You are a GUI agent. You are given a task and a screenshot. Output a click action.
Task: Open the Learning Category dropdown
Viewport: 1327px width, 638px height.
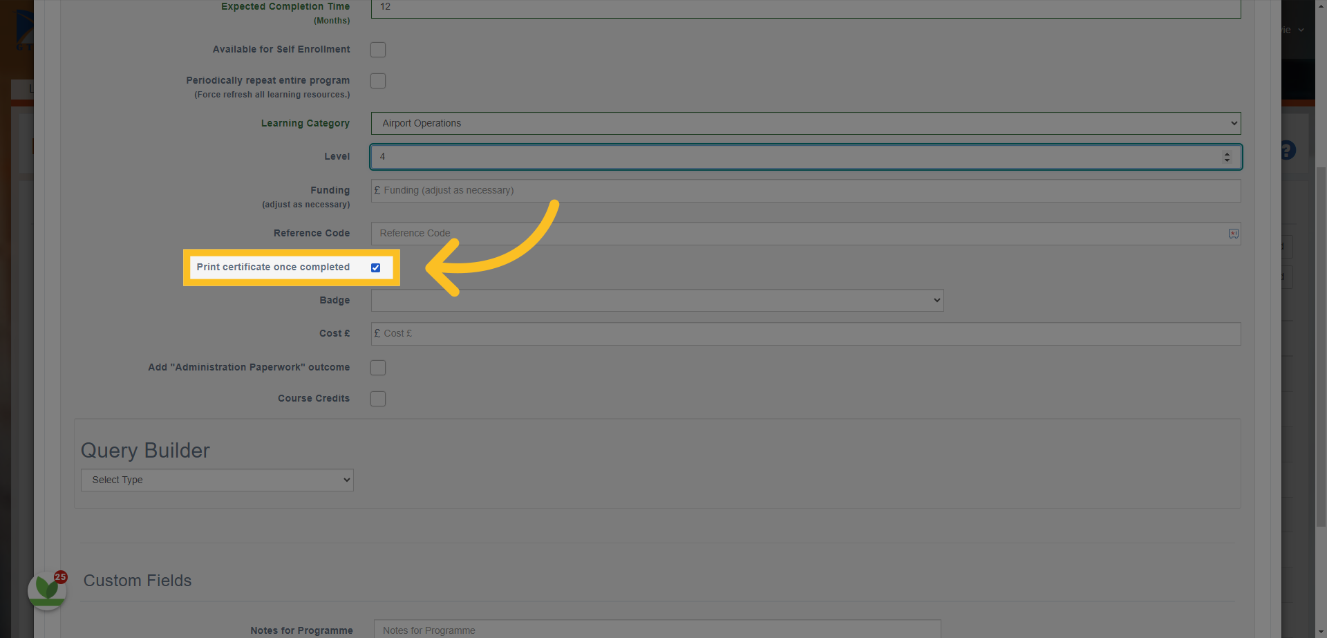(806, 123)
